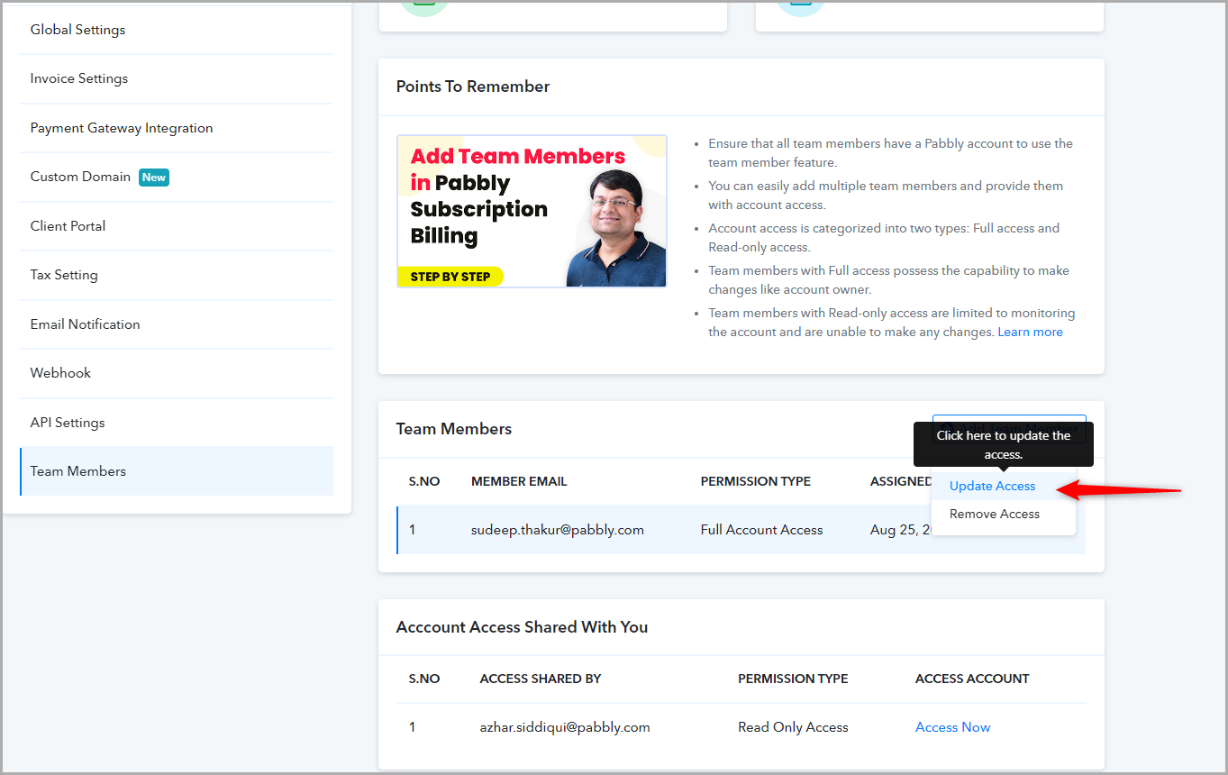
Task: Open the Client Portal settings
Action: coord(177,226)
